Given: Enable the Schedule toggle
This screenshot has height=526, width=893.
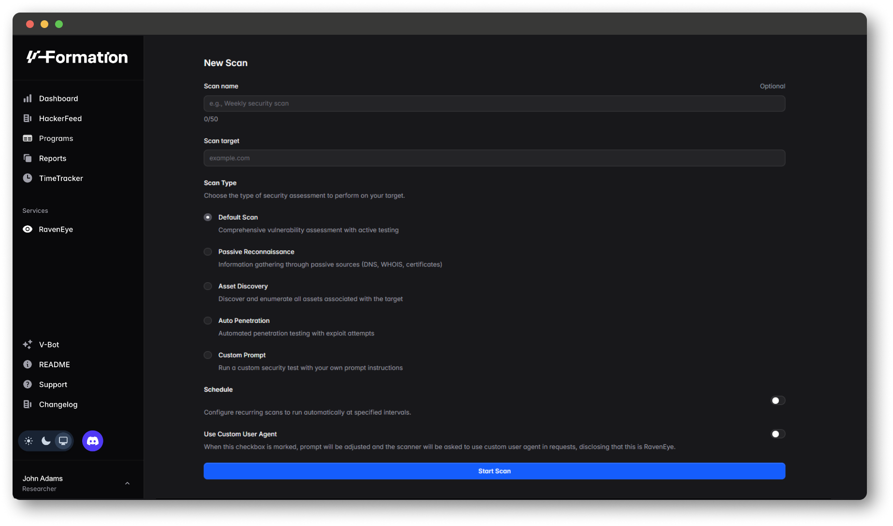Looking at the screenshot, I should coord(778,401).
